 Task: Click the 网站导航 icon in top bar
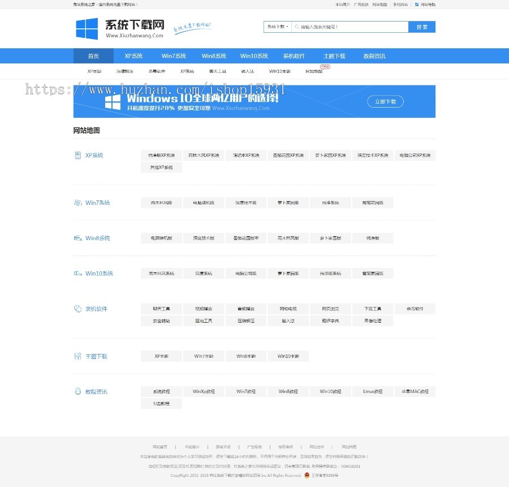(x=416, y=5)
